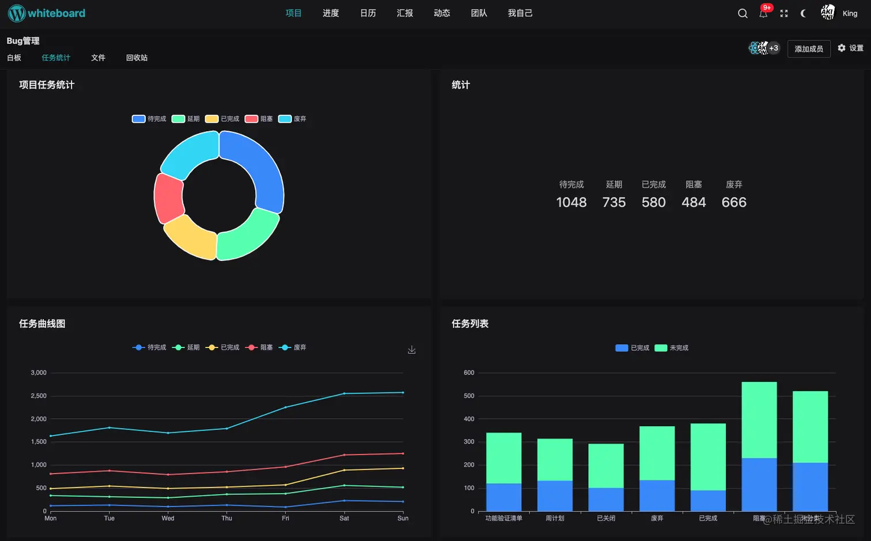Click the King username
The image size is (871, 541).
coord(850,13)
